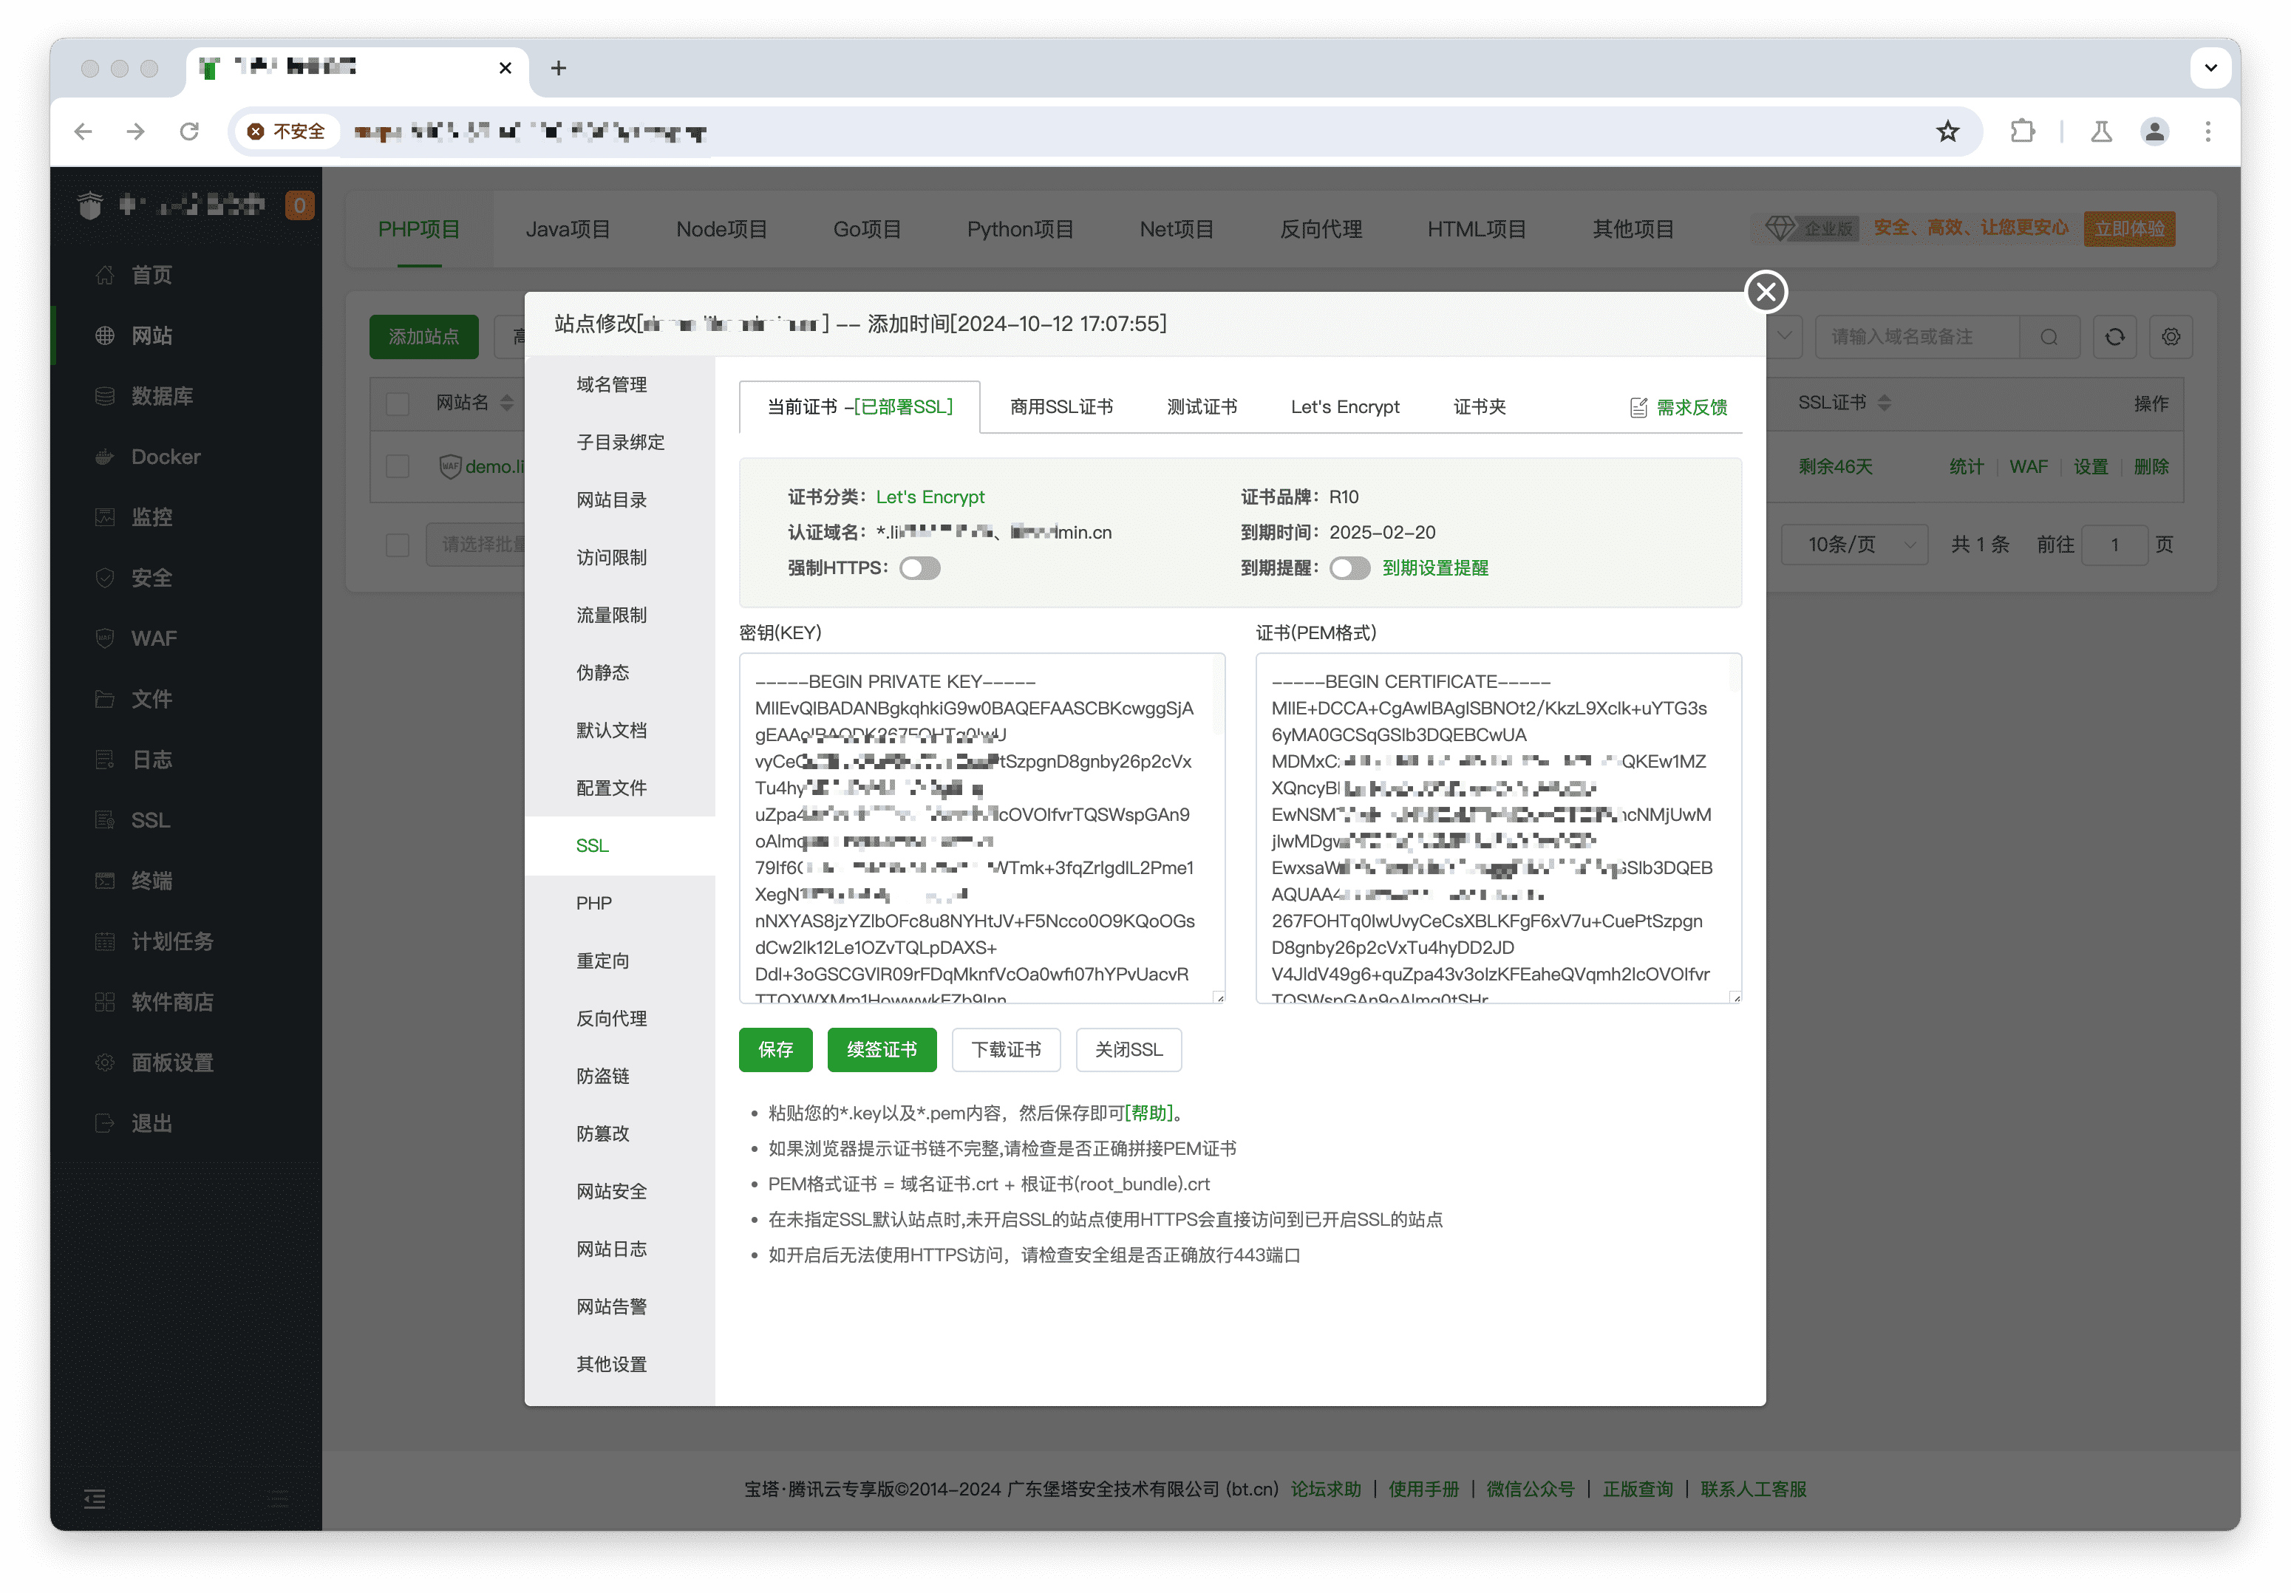Open the 到期设置提醒 link

point(1435,569)
